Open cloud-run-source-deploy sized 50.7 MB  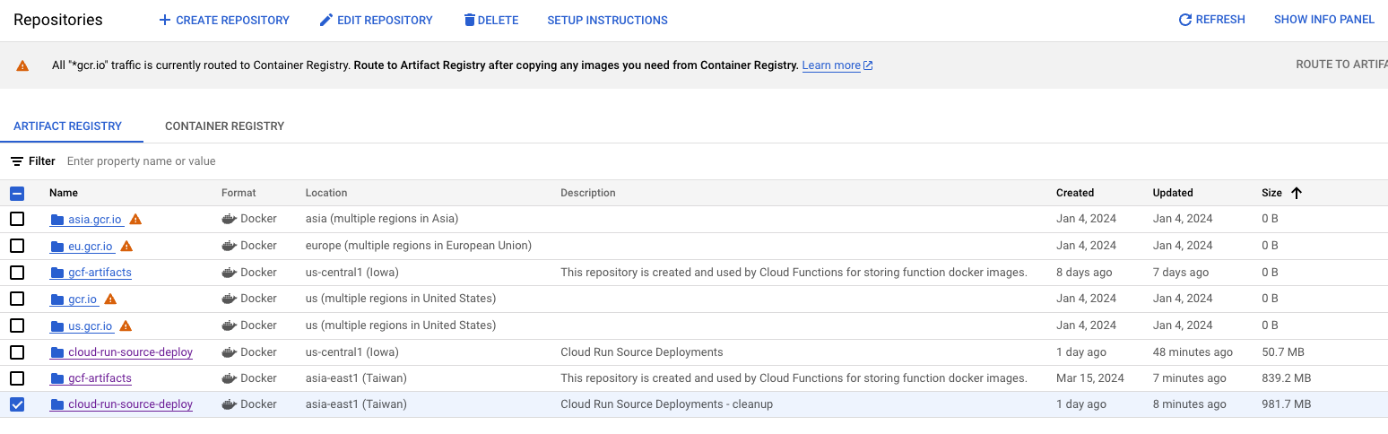click(x=130, y=352)
